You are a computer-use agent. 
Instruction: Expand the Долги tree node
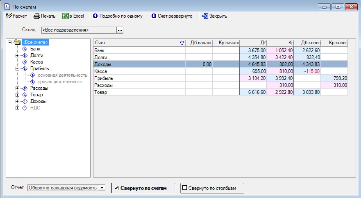point(17,55)
